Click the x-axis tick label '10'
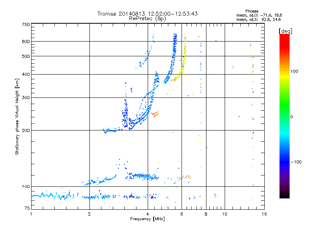Viewport: 311px width, 233px height. (x=225, y=214)
